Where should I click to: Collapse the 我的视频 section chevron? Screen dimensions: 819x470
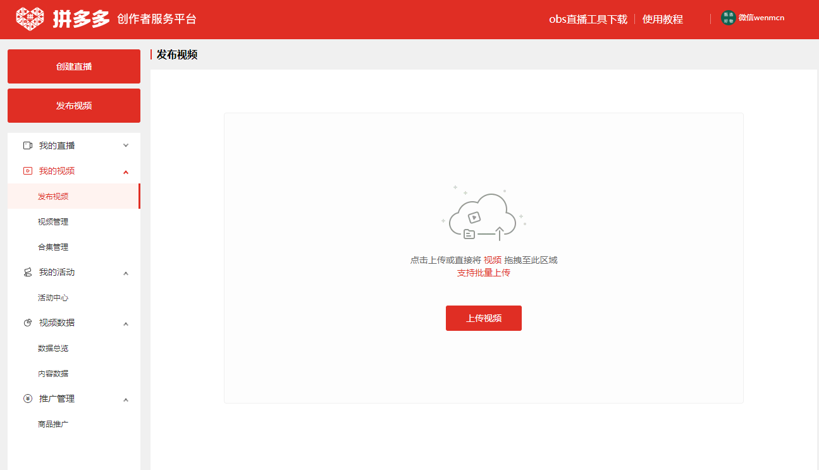pyautogui.click(x=126, y=172)
